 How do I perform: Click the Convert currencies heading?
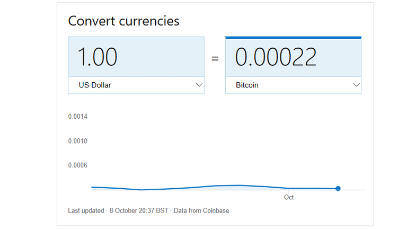123,21
